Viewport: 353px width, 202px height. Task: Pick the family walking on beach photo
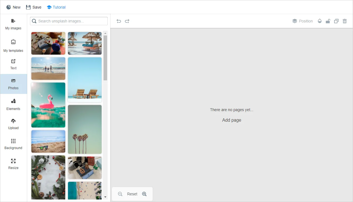pyautogui.click(x=48, y=68)
